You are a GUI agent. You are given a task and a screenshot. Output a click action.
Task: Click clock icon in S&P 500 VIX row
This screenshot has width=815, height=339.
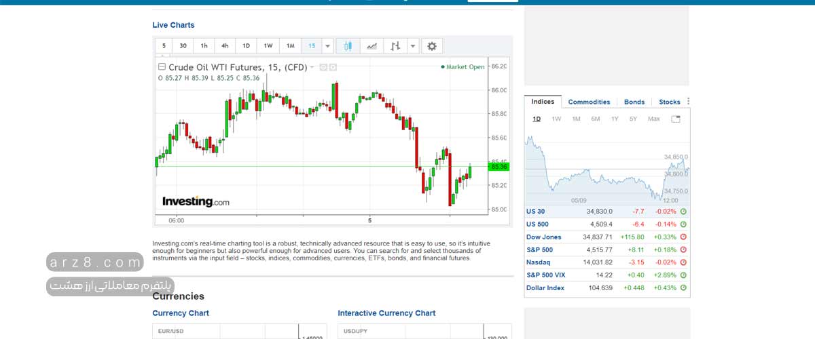tap(683, 275)
